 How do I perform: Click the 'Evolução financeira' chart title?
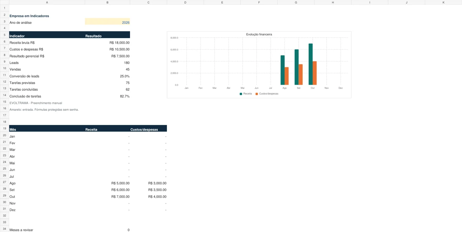click(x=259, y=34)
